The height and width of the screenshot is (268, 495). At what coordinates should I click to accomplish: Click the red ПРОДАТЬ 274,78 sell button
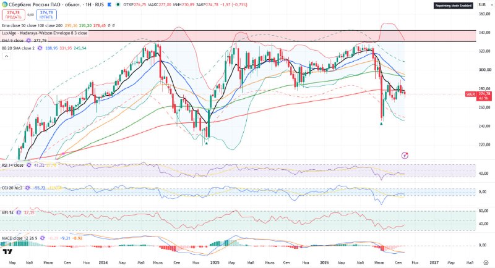[14, 14]
